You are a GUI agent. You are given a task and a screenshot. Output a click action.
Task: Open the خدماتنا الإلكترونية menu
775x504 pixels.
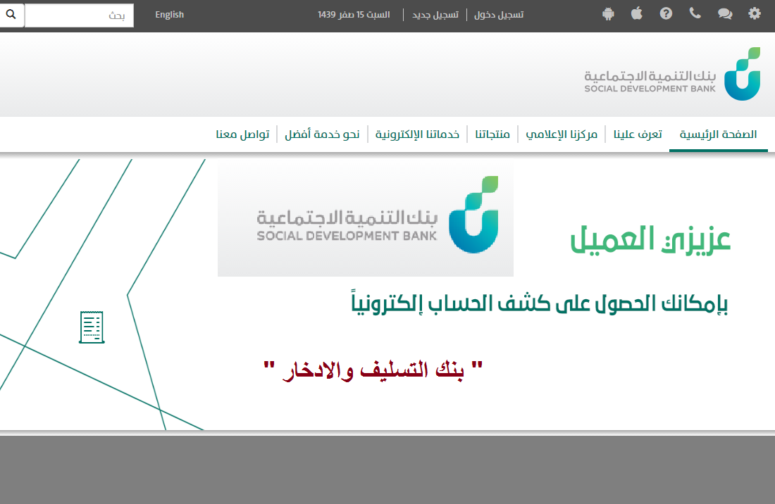[417, 134]
